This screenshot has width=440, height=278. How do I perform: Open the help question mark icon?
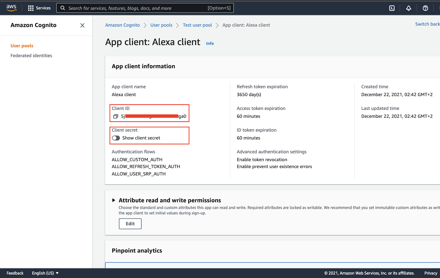(x=425, y=8)
